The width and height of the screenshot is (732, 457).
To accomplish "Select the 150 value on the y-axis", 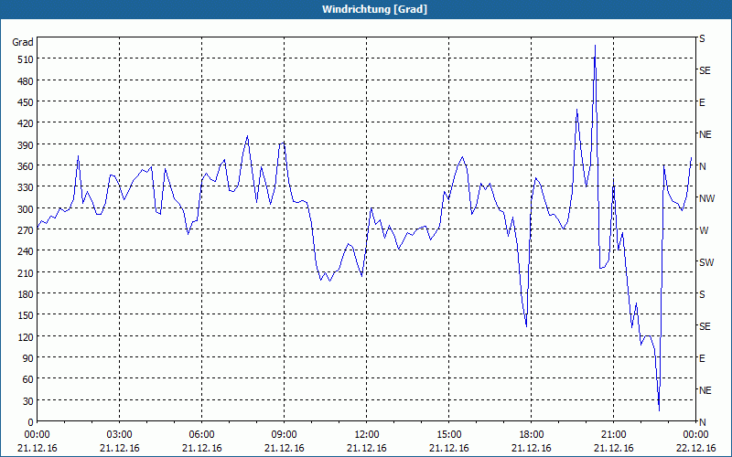I will coord(26,315).
